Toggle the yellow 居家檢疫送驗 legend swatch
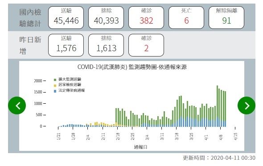The width and height of the screenshot is (263, 166). pos(55,85)
